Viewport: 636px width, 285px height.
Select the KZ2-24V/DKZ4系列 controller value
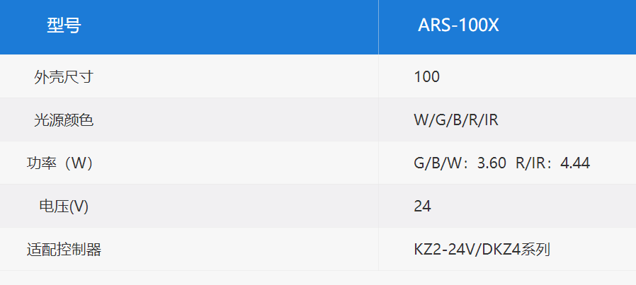[482, 250]
